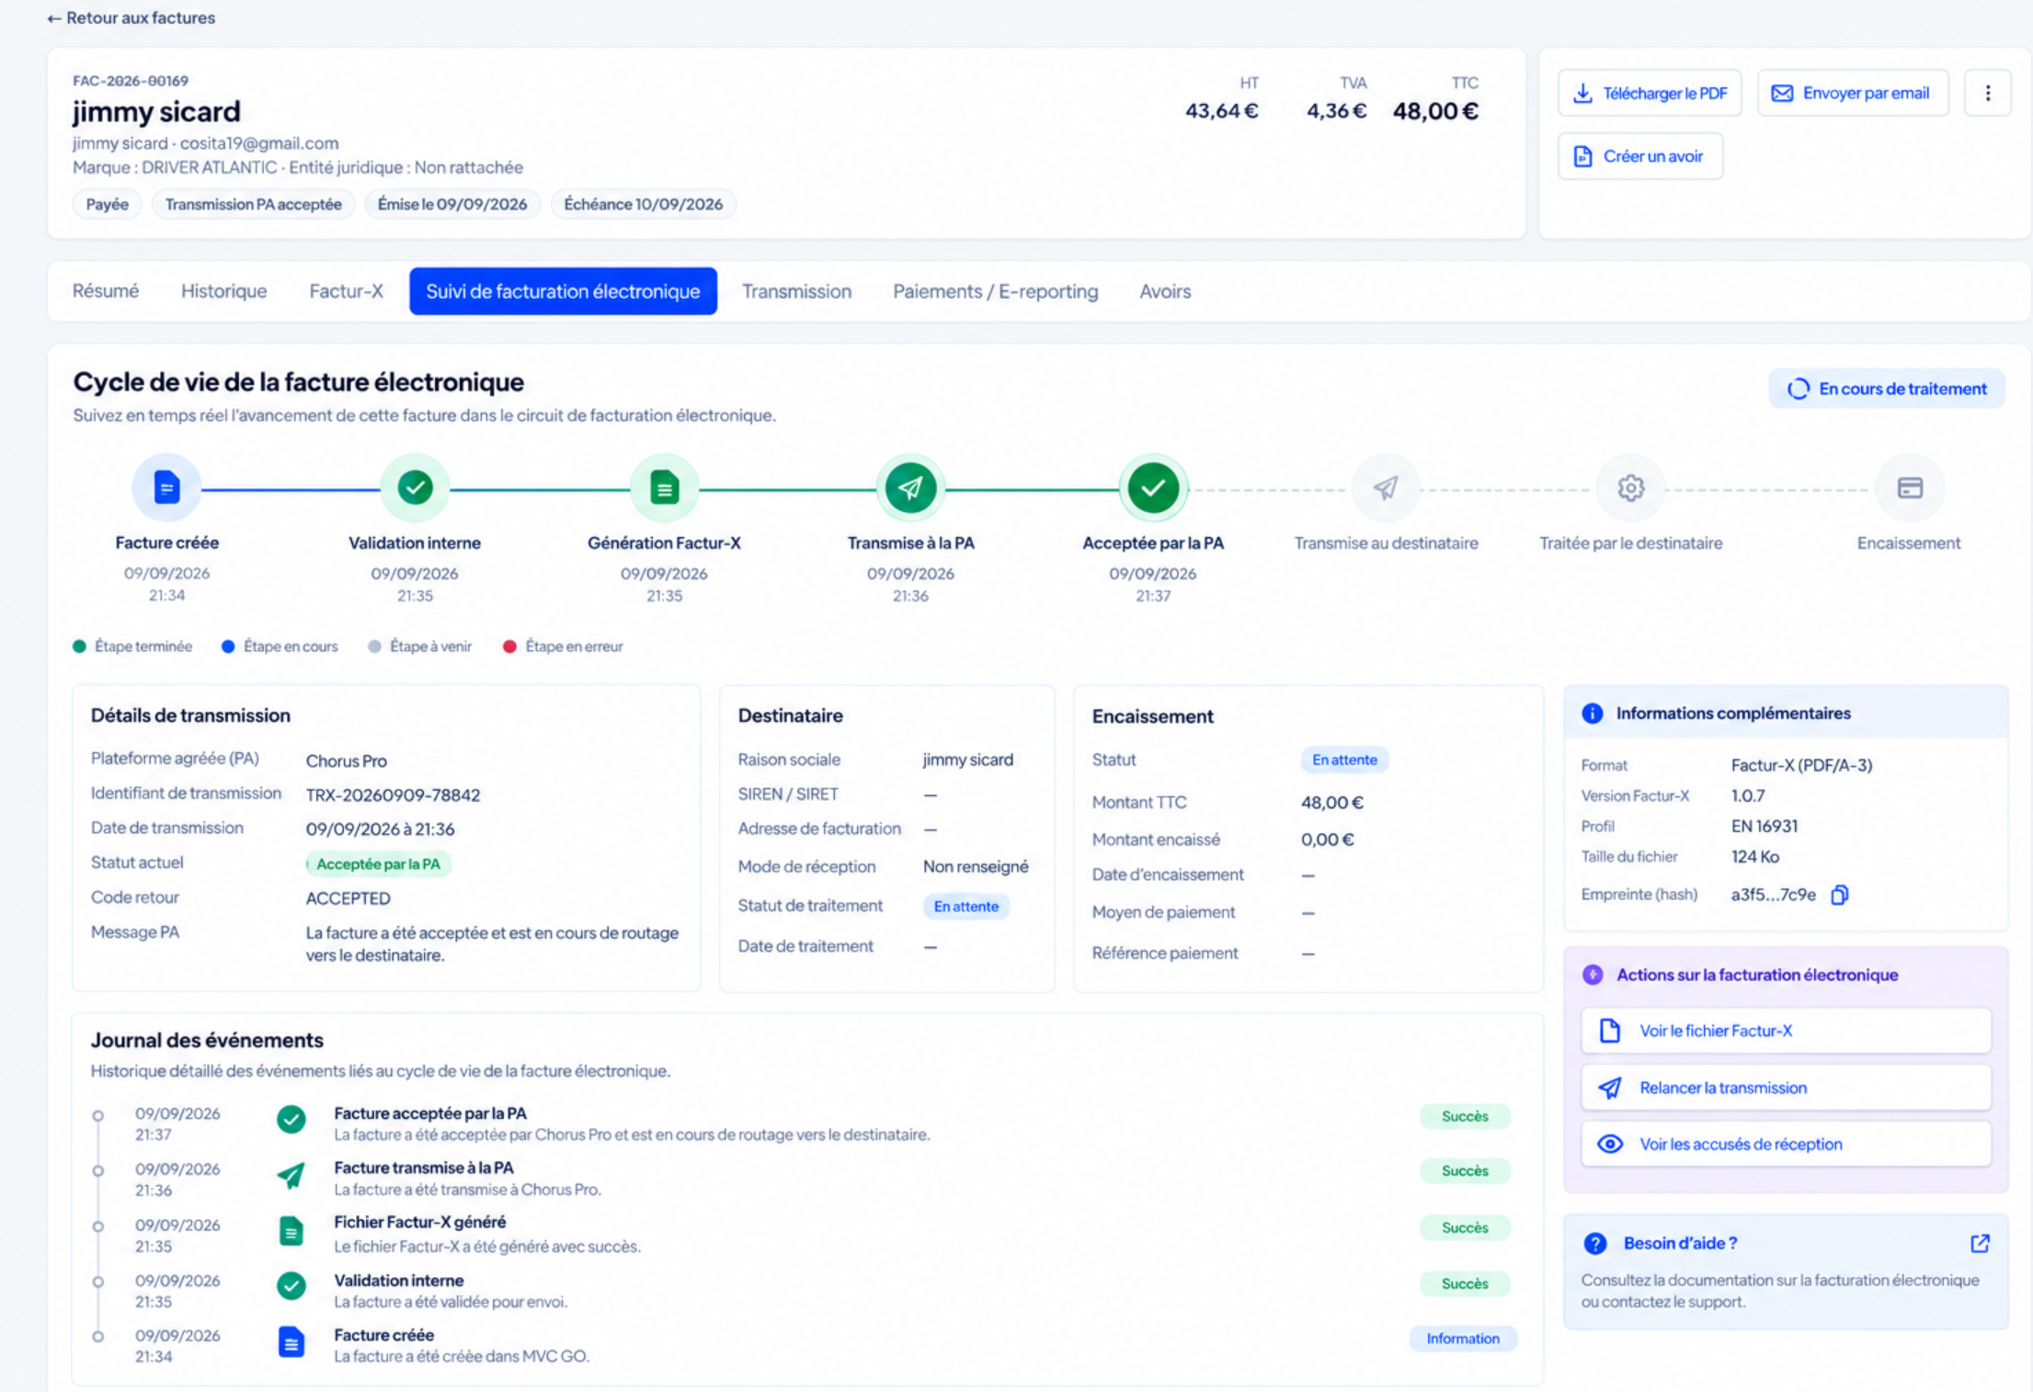Image resolution: width=2033 pixels, height=1392 pixels.
Task: View receipts with Voir les accusés de réception
Action: [1786, 1144]
